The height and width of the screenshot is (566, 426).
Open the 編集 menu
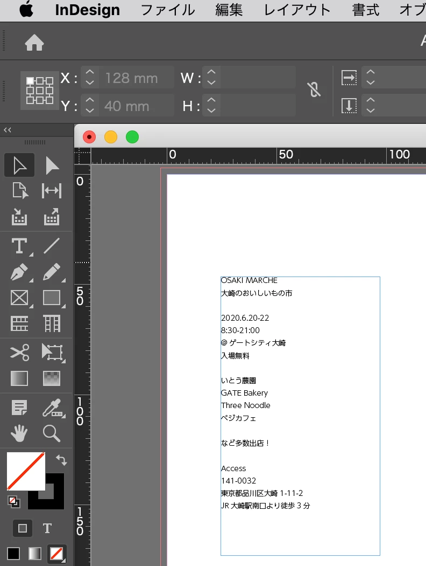[x=229, y=10]
